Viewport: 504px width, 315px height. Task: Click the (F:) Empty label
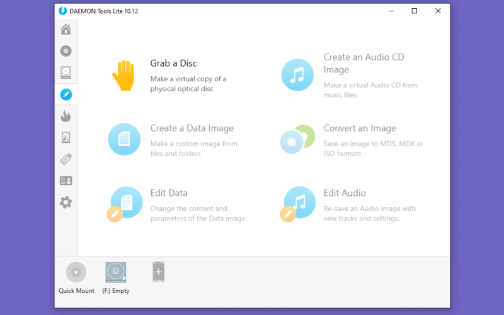[x=116, y=290]
